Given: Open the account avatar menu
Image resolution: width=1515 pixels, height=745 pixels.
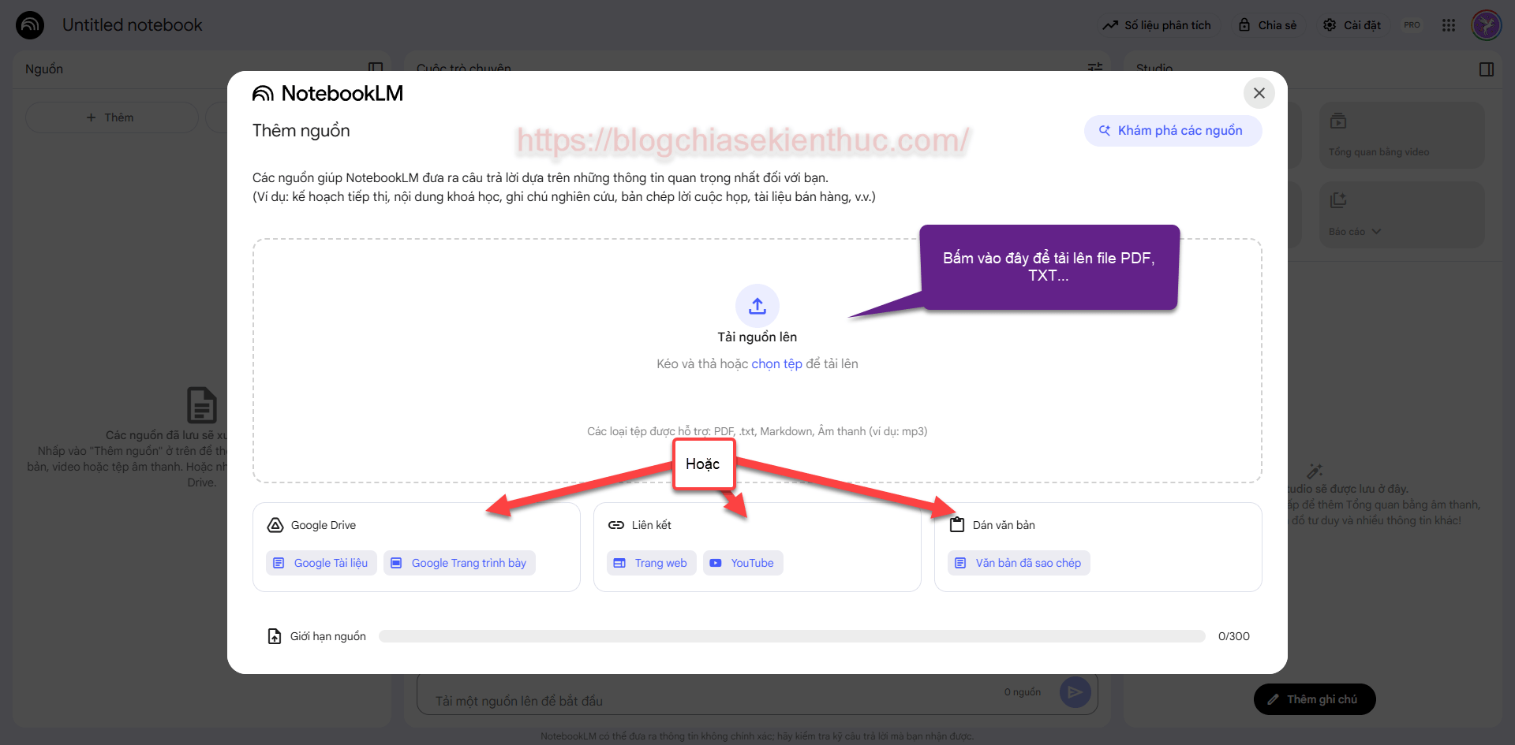Looking at the screenshot, I should [x=1487, y=25].
